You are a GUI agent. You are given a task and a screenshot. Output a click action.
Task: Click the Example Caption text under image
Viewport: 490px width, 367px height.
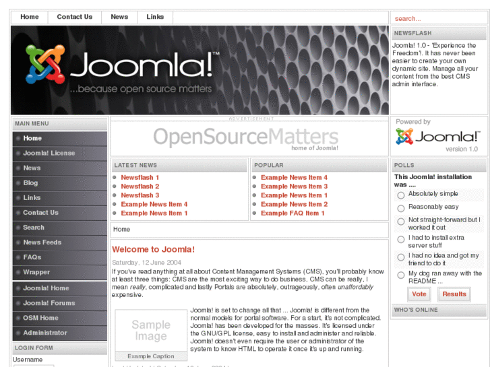coord(150,356)
